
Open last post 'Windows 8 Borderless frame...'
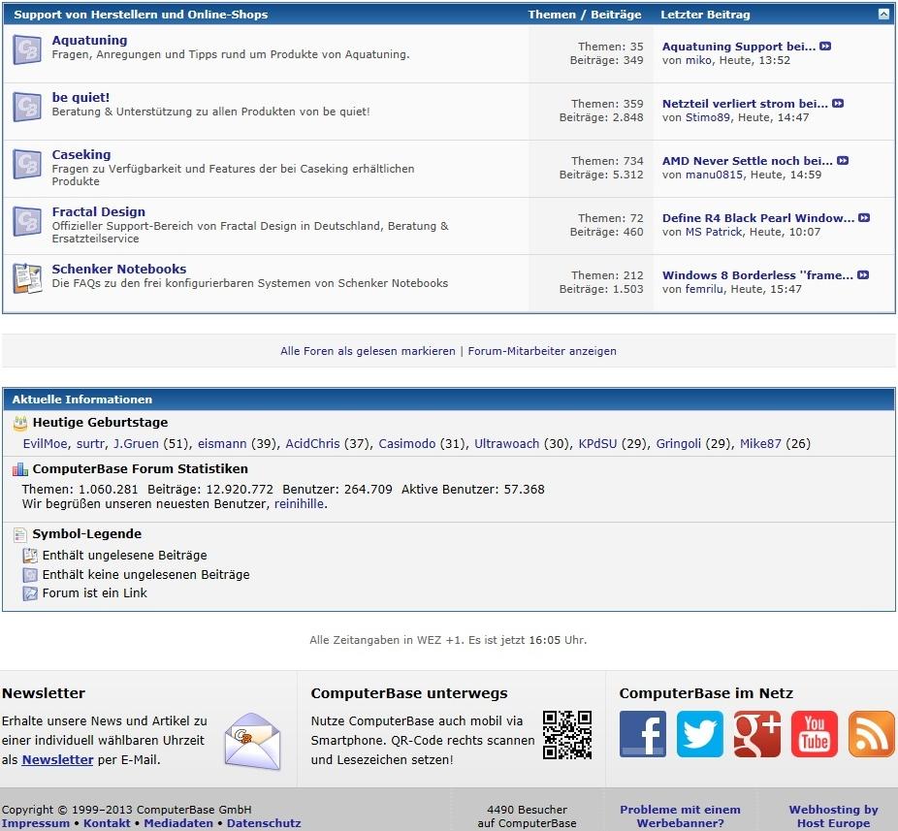point(757,275)
